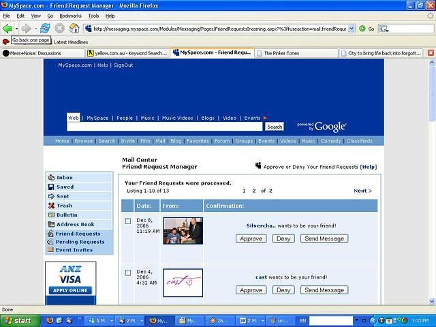Click the Next page link
Viewport: 436px width, 327px height.
click(362, 191)
